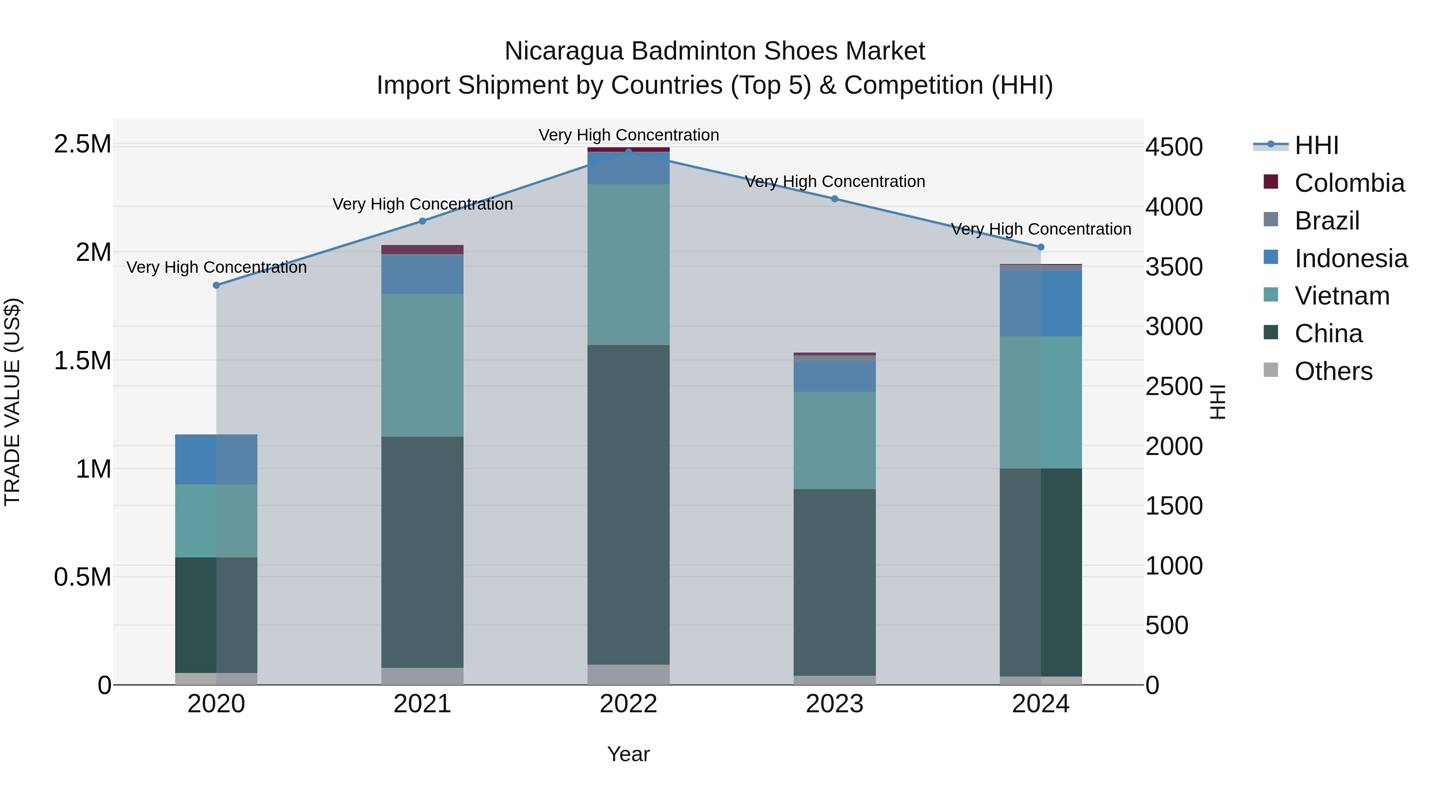1430x804 pixels.
Task: Toggle the Vietnam legend entry
Action: coord(1327,295)
